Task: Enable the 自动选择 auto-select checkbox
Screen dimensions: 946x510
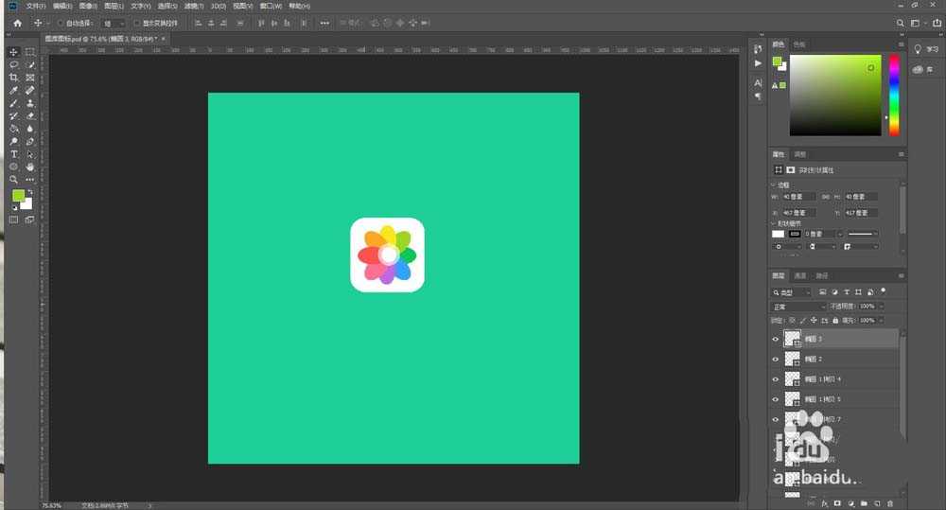Action: (x=61, y=22)
